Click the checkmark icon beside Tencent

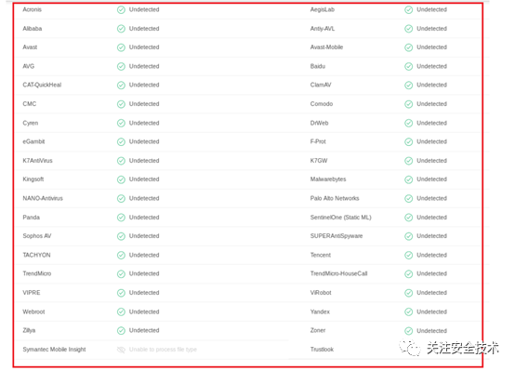click(x=409, y=255)
